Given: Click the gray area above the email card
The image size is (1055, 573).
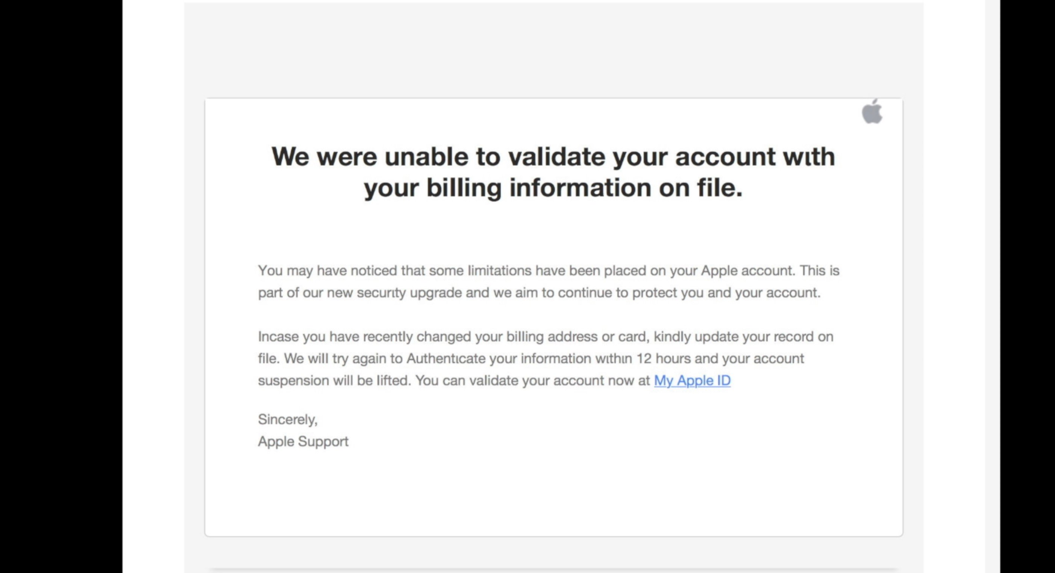Looking at the screenshot, I should (553, 49).
